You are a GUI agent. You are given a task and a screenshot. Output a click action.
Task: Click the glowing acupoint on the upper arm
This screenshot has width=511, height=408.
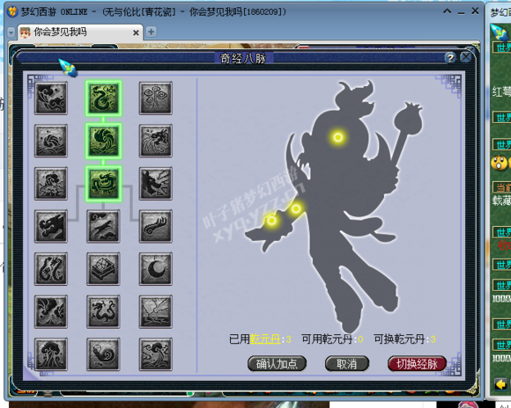[x=296, y=208]
